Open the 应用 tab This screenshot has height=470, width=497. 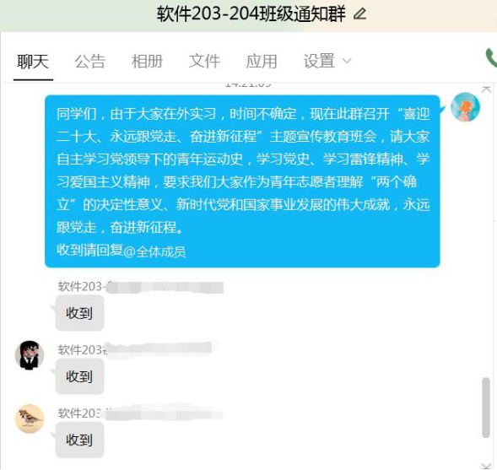[262, 61]
